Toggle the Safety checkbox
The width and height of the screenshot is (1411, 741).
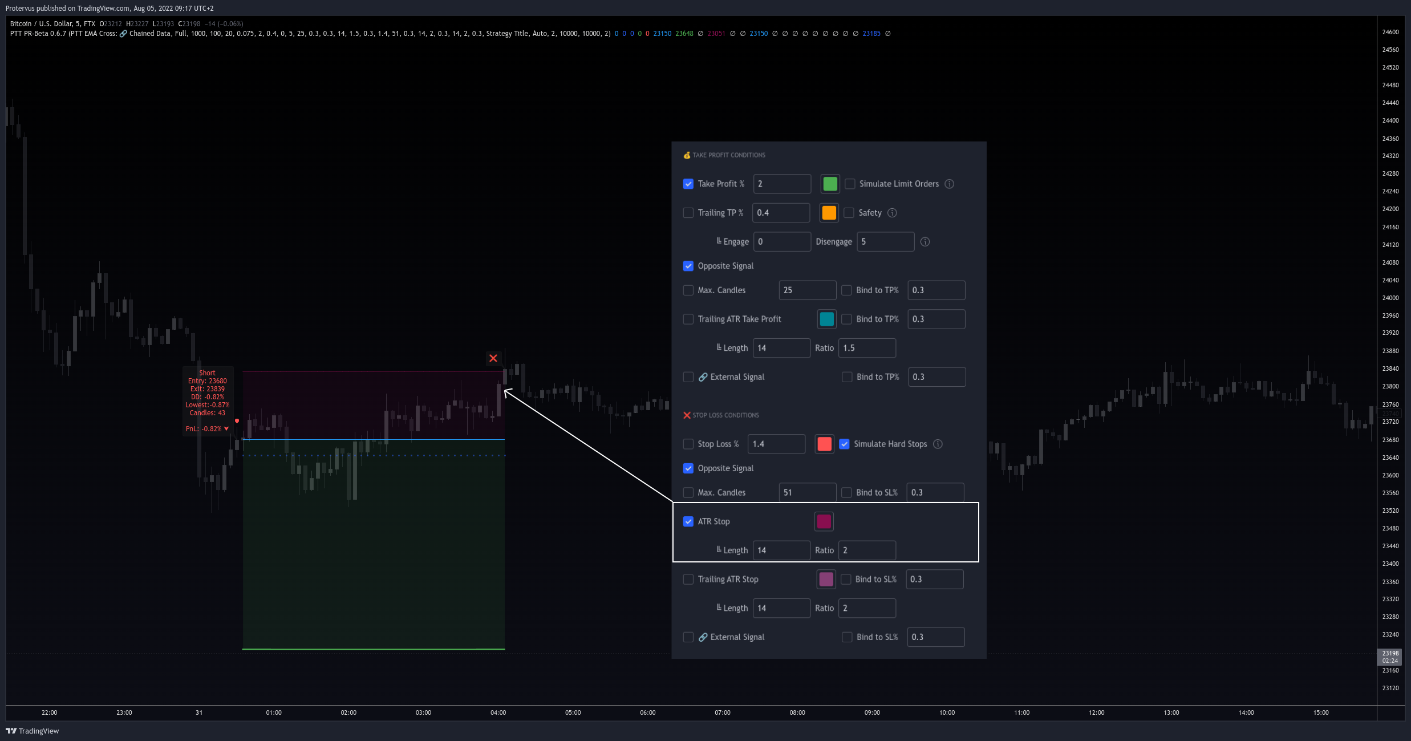849,213
